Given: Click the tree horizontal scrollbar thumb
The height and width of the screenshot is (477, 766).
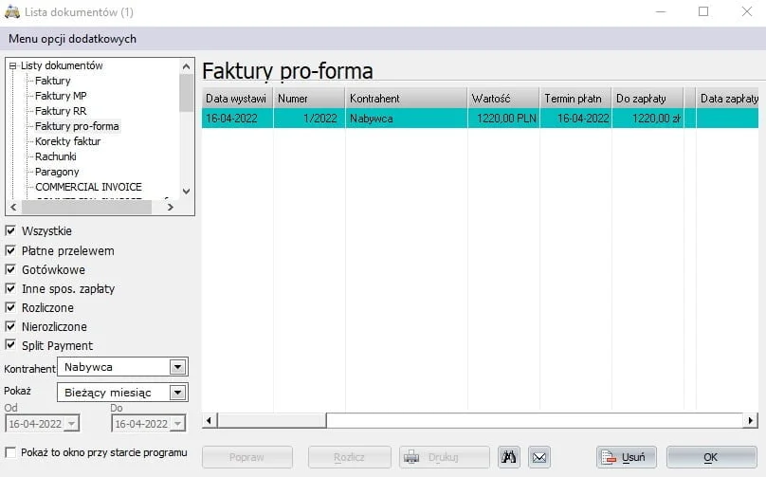Looking at the screenshot, I should (x=86, y=208).
